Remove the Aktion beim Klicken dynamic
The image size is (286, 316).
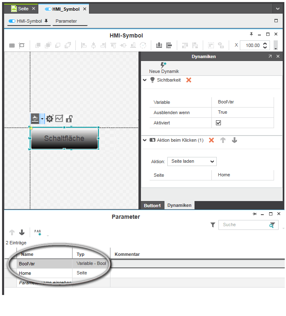[x=211, y=140]
